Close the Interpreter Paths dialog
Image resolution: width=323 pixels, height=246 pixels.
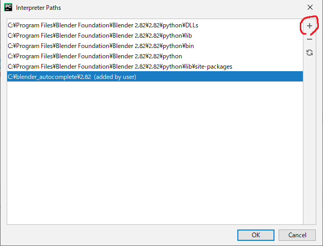(x=310, y=7)
